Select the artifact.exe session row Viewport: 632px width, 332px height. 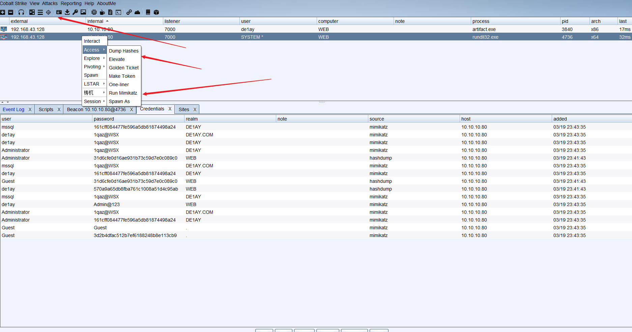[x=316, y=29]
